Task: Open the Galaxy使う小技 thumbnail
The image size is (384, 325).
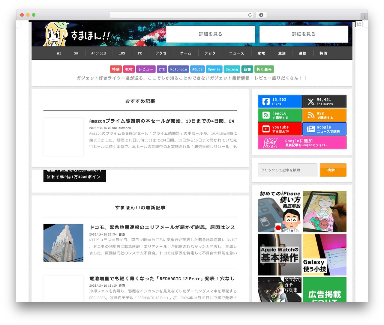Action: [325, 255]
